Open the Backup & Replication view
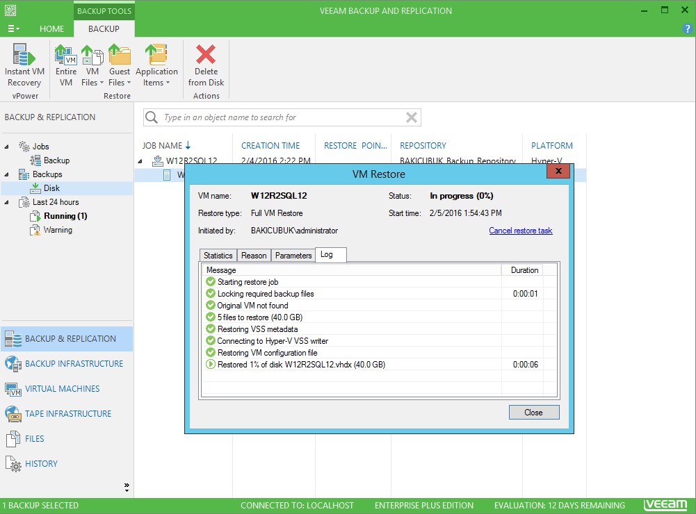This screenshot has width=696, height=514. pyautogui.click(x=67, y=339)
